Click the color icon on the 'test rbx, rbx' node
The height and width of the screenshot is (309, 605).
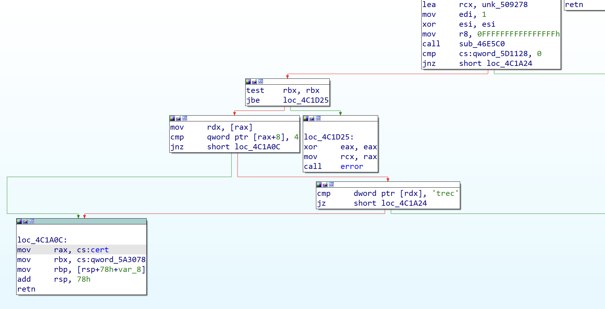pos(248,82)
